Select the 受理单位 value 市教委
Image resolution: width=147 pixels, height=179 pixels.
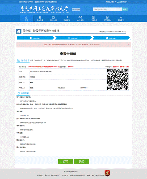tap(32, 77)
